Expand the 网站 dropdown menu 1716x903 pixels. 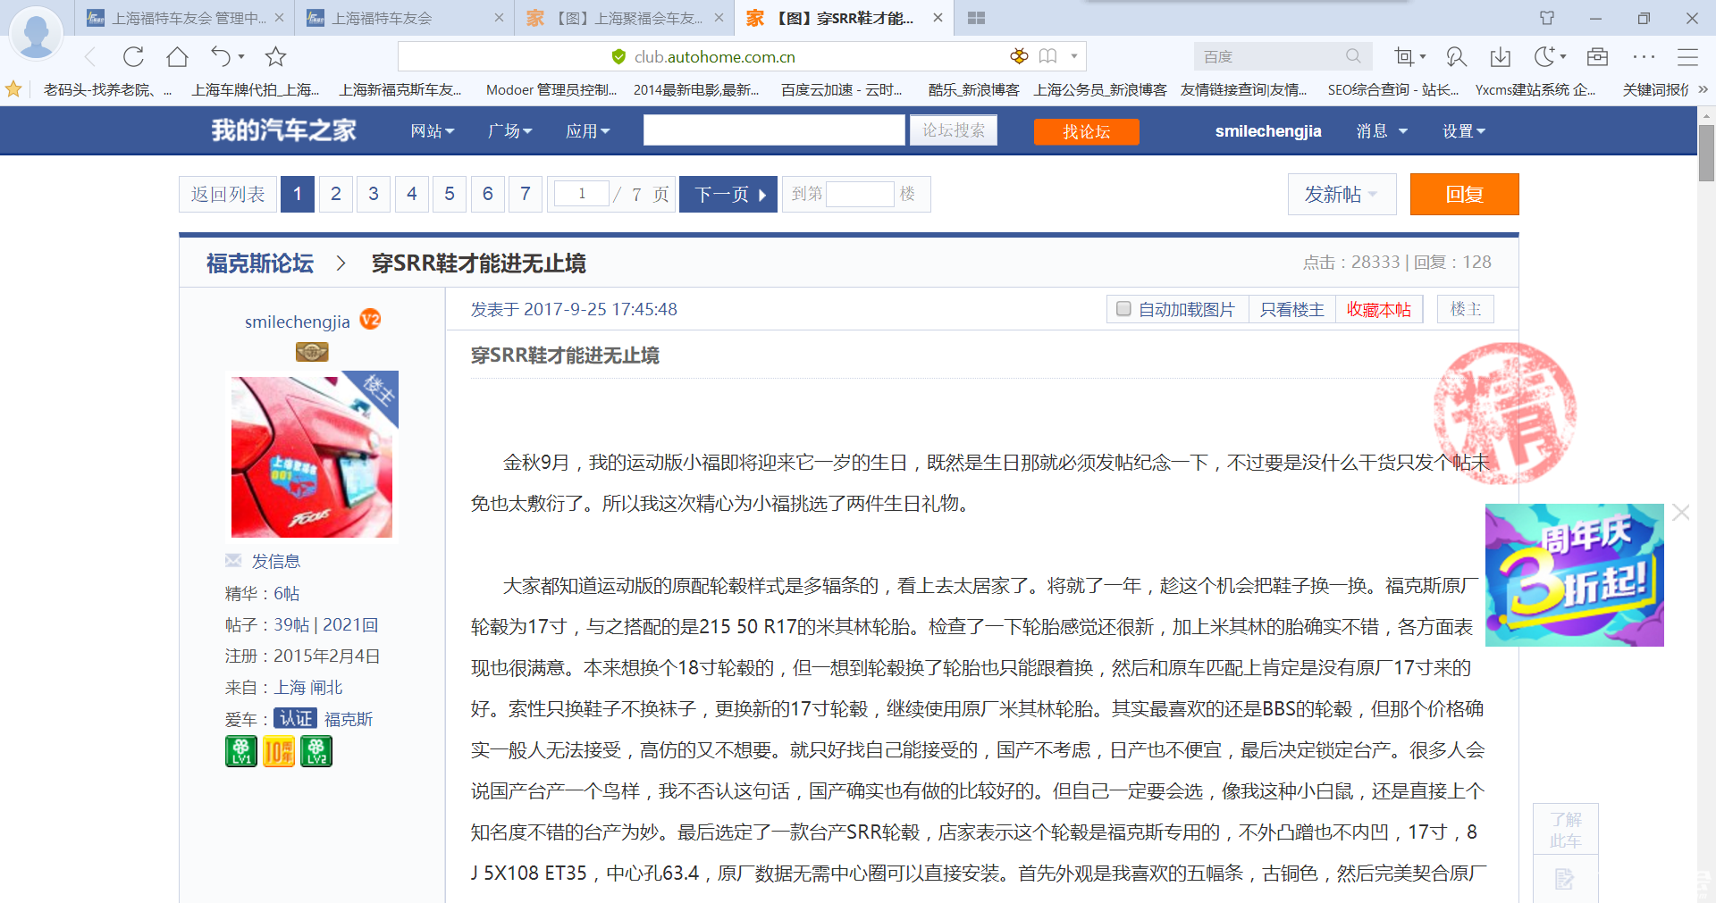coord(433,131)
